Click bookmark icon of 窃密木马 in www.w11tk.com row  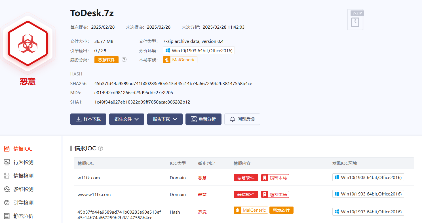click(x=265, y=194)
